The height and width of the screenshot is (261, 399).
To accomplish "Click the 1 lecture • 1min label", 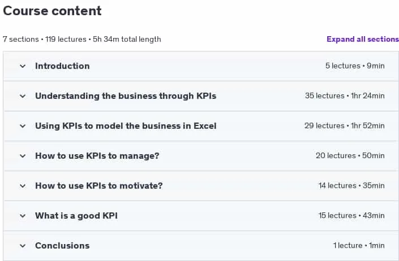I will click(x=359, y=245).
